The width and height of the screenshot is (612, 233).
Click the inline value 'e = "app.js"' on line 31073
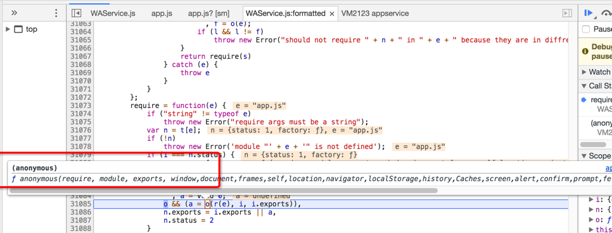coord(260,105)
